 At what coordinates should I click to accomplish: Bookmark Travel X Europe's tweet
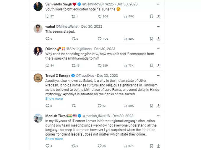pyautogui.click(x=152, y=106)
